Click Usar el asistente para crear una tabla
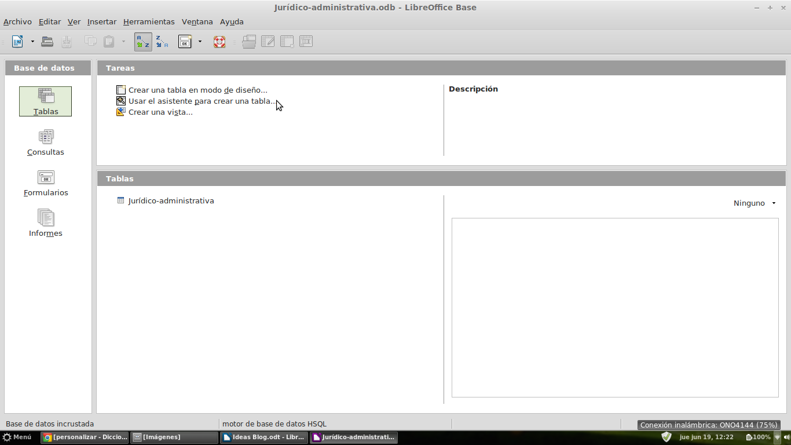791x445 pixels. tap(196, 101)
